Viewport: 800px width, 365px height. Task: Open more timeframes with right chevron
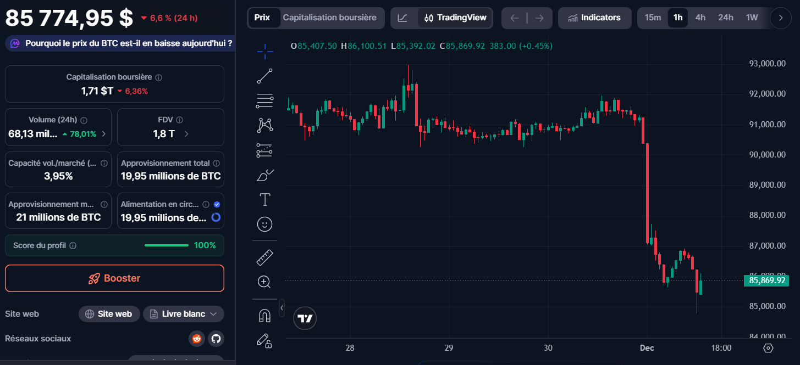coord(780,18)
